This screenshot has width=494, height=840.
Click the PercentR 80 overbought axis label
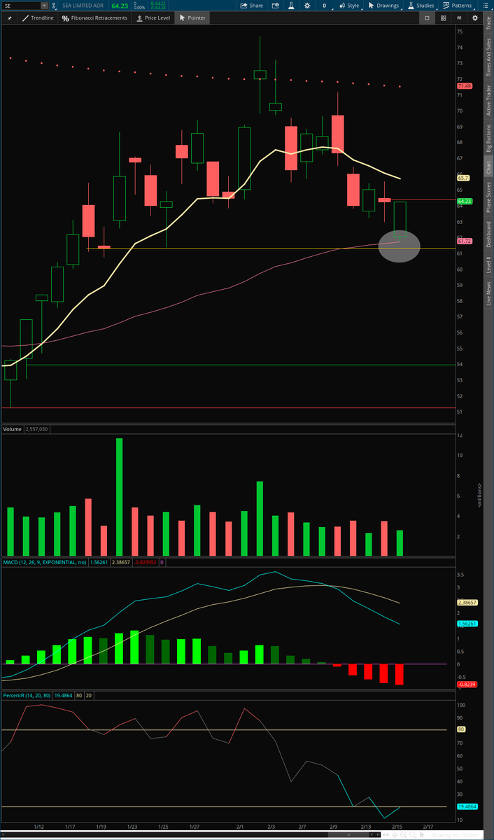461,729
